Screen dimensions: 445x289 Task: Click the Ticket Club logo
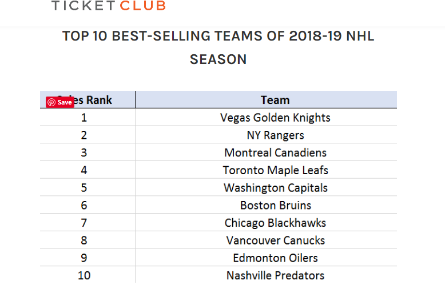pos(109,6)
